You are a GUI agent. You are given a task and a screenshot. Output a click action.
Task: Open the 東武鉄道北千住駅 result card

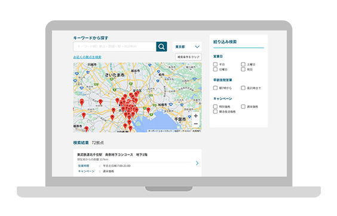(x=137, y=163)
